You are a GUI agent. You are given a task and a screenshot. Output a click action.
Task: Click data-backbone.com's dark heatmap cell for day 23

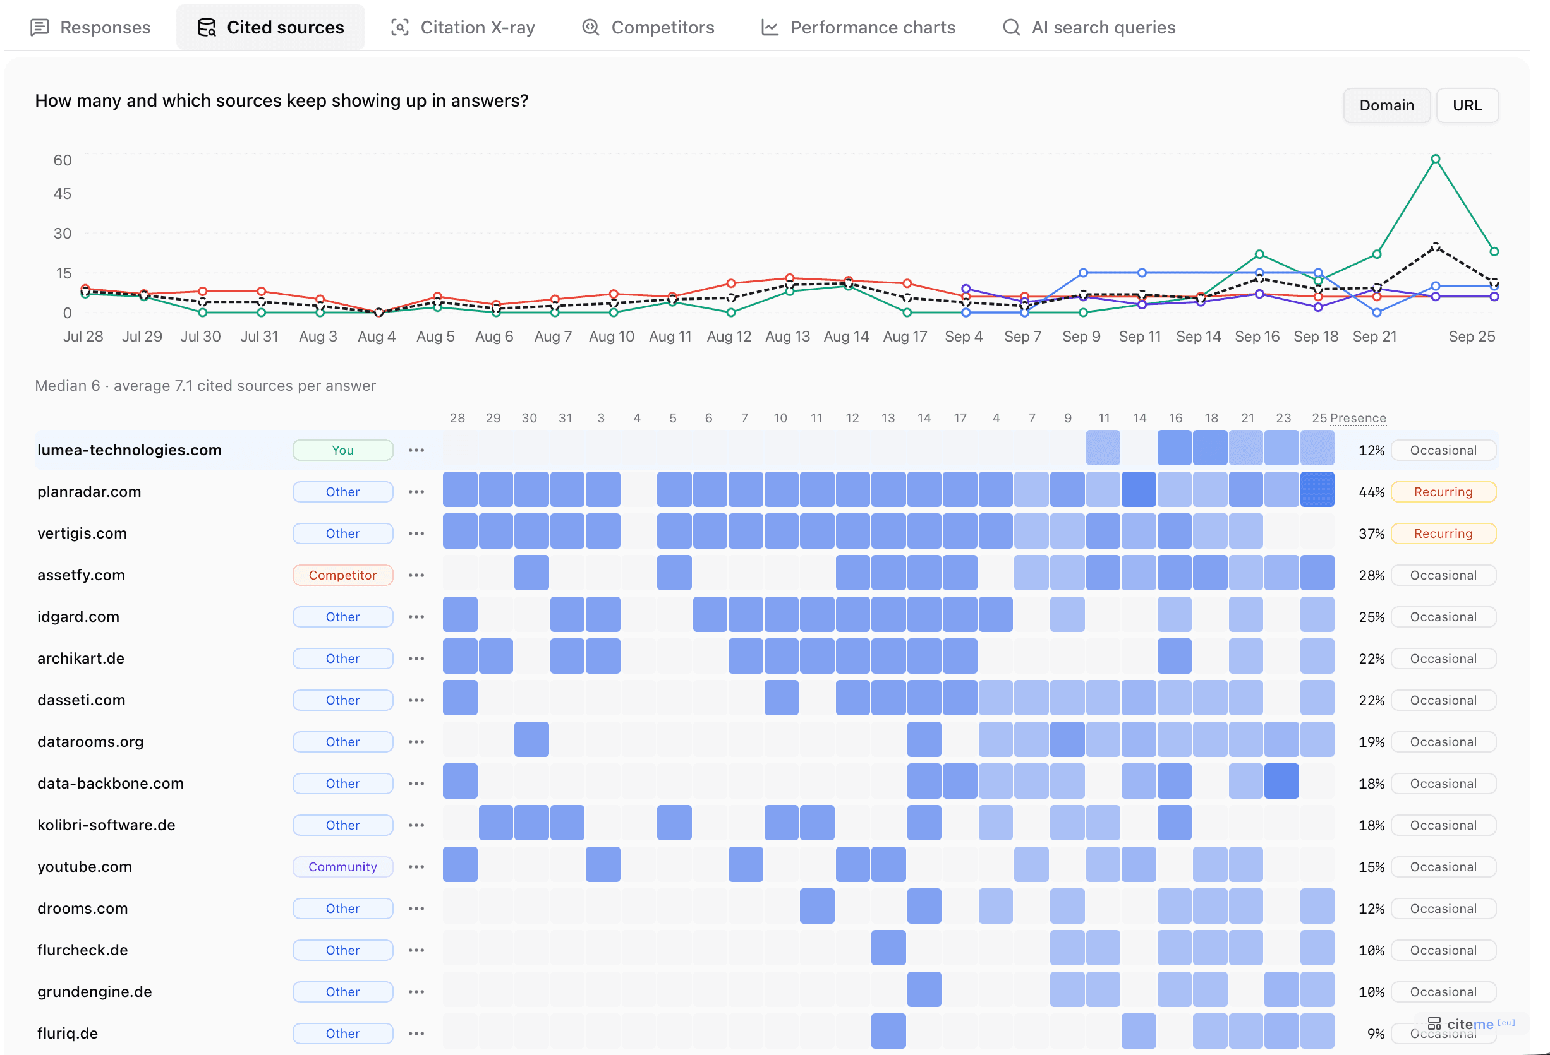pyautogui.click(x=1281, y=781)
